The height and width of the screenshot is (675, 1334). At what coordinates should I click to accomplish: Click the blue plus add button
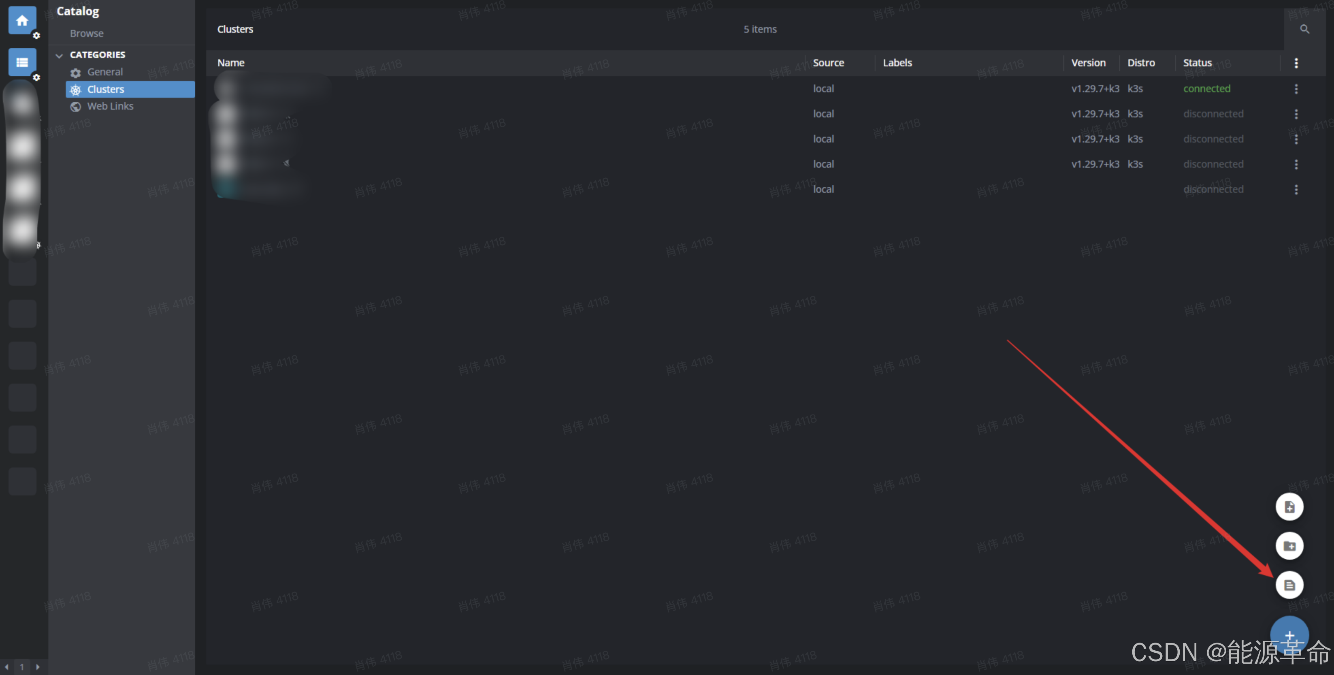1289,634
